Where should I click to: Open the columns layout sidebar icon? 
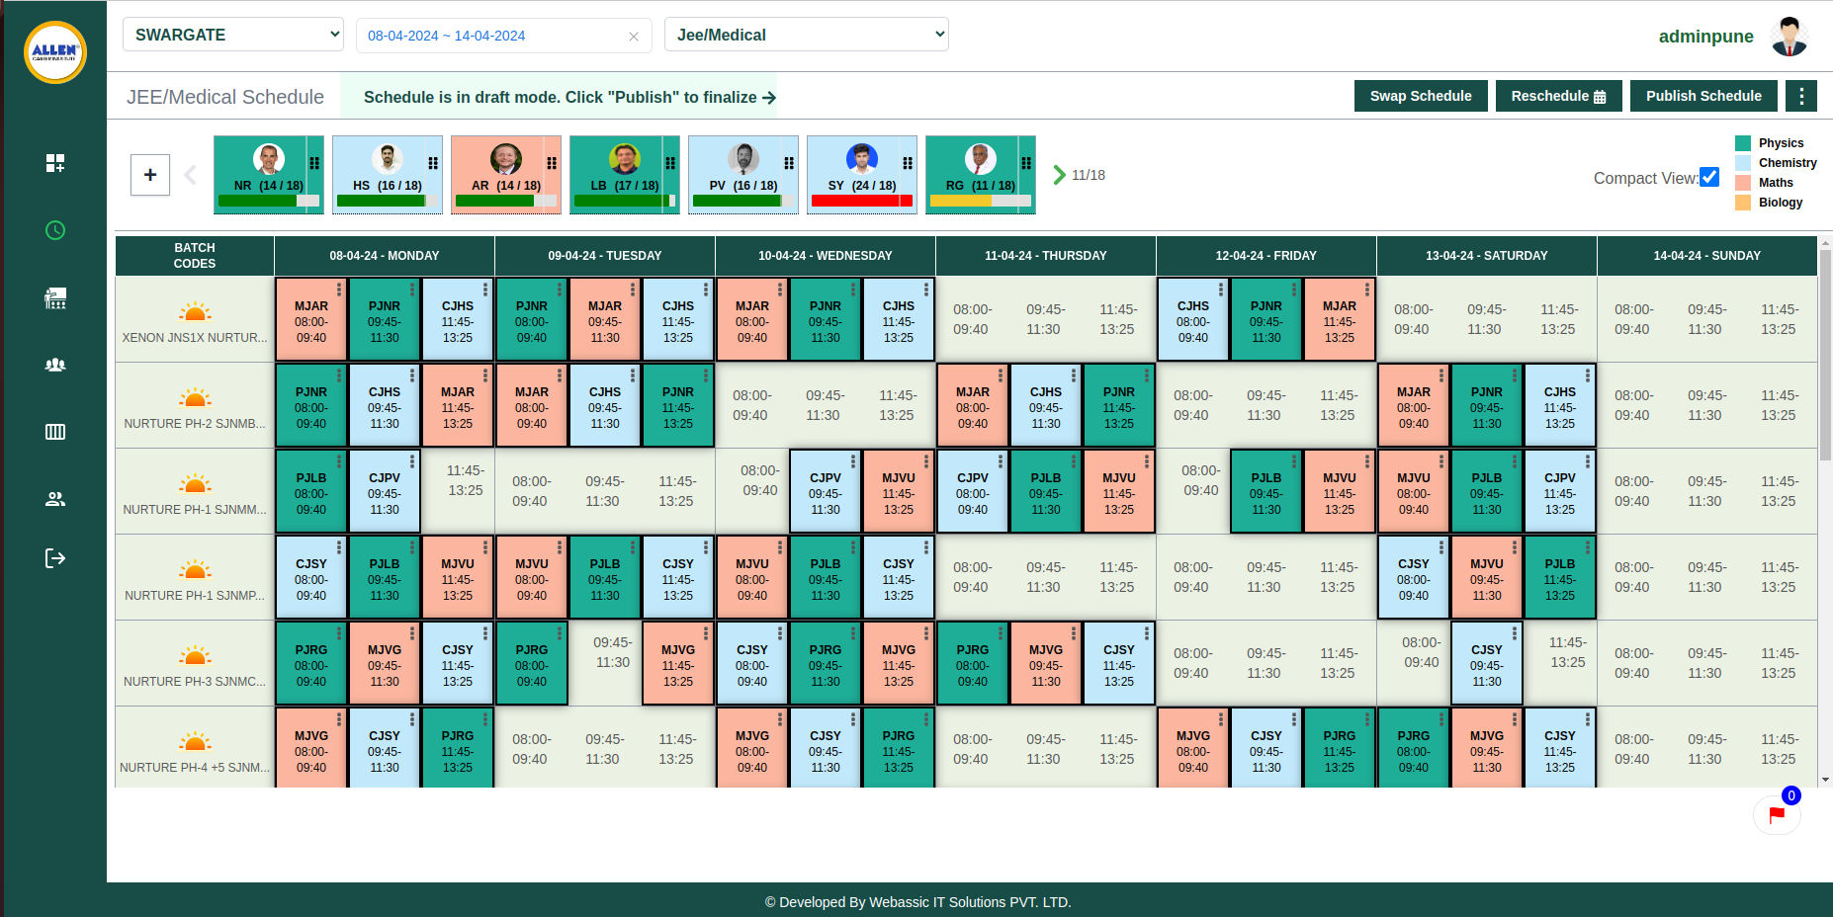pyautogui.click(x=55, y=432)
